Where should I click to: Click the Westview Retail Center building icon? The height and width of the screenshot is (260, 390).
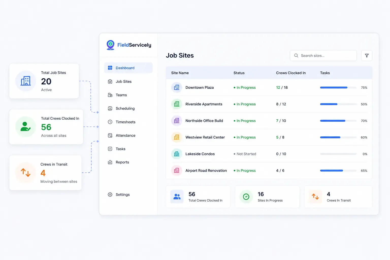[x=176, y=137]
